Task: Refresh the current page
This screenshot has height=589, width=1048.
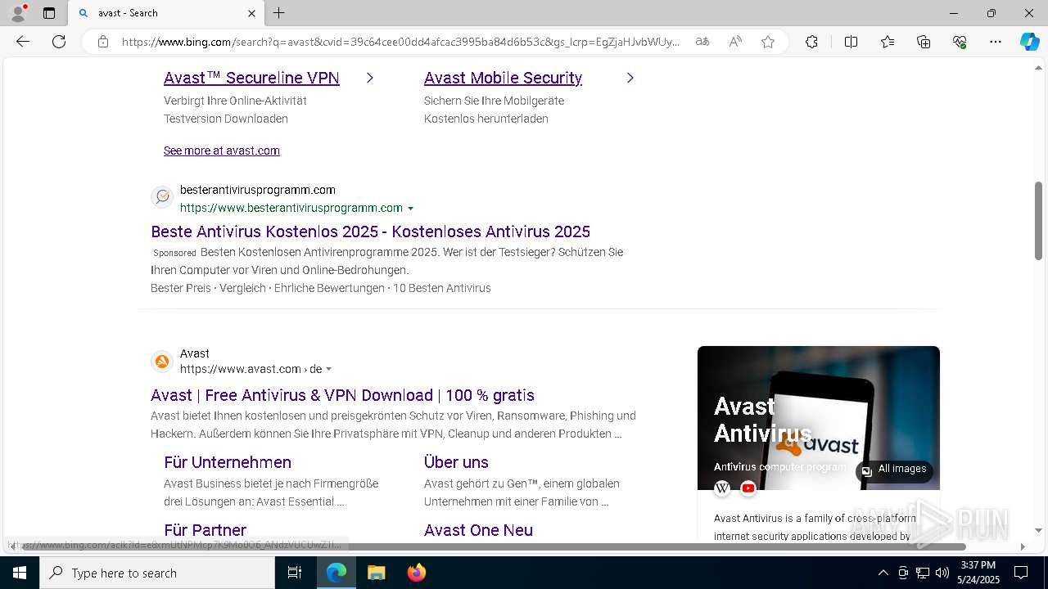Action: (59, 42)
